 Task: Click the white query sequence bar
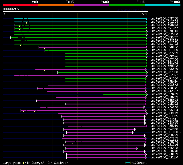[x=75, y=12]
